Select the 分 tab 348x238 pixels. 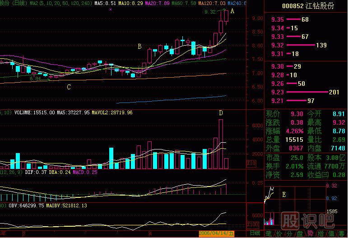[289, 233]
